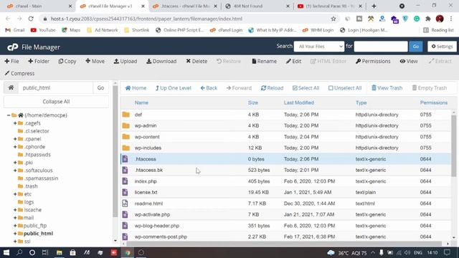Image resolution: width=459 pixels, height=258 pixels.
Task: Sort the list by Size column
Action: point(253,102)
